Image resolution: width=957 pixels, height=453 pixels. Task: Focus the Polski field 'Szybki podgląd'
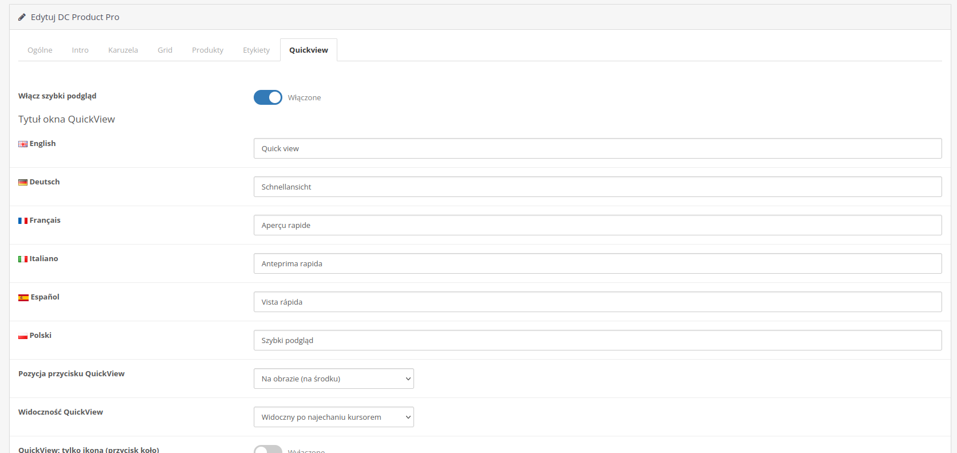click(x=598, y=340)
